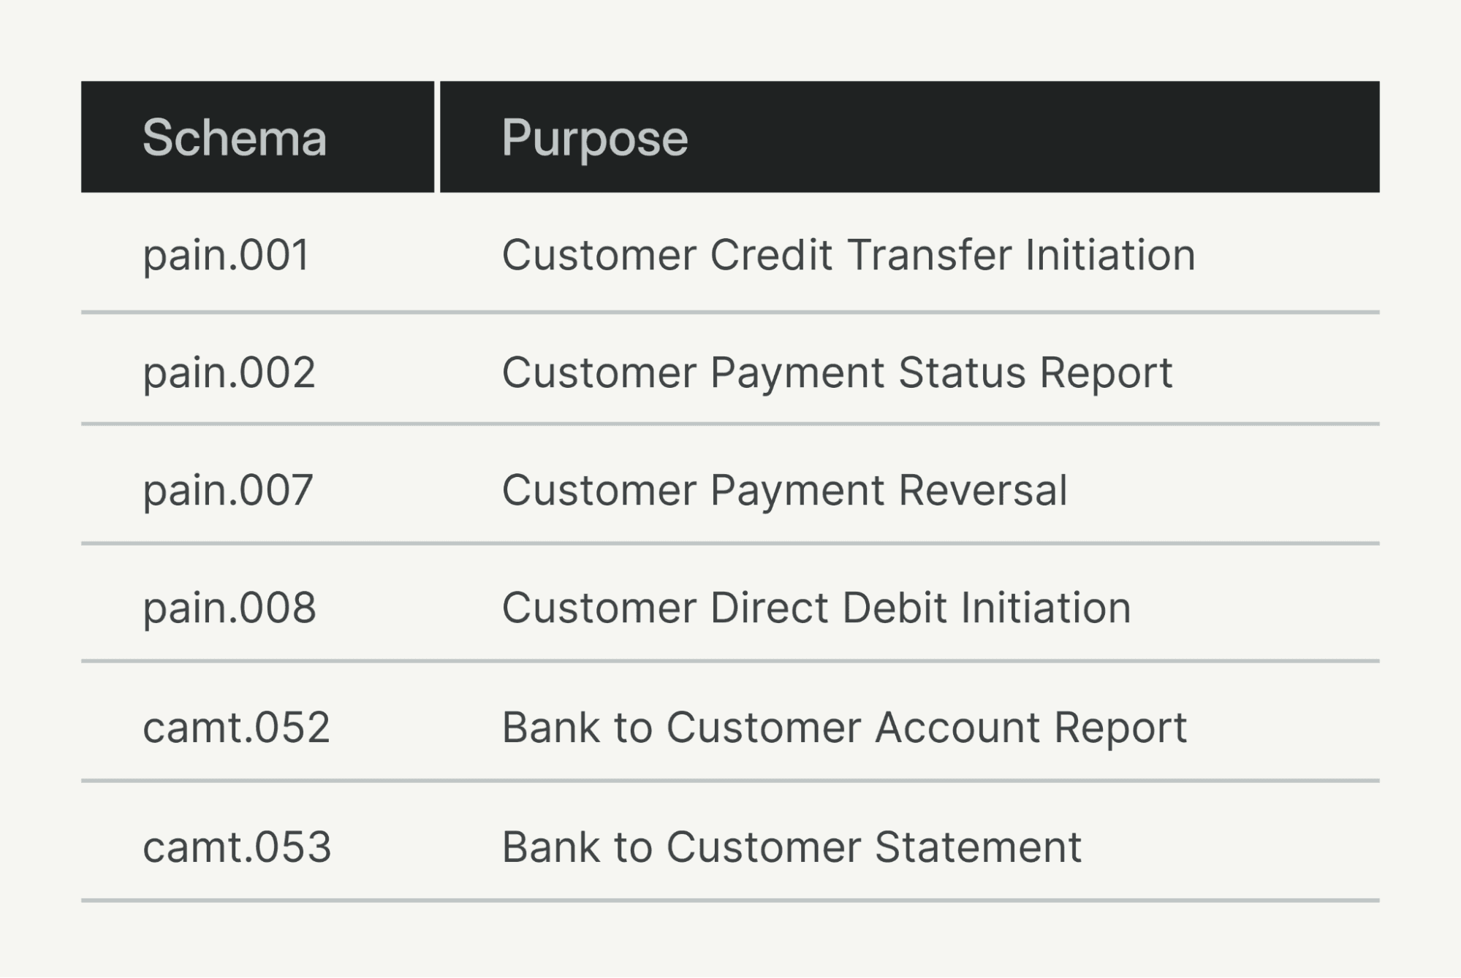Click Customer Direct Debit Initiation purpose
The width and height of the screenshot is (1461, 978).
pyautogui.click(x=816, y=608)
